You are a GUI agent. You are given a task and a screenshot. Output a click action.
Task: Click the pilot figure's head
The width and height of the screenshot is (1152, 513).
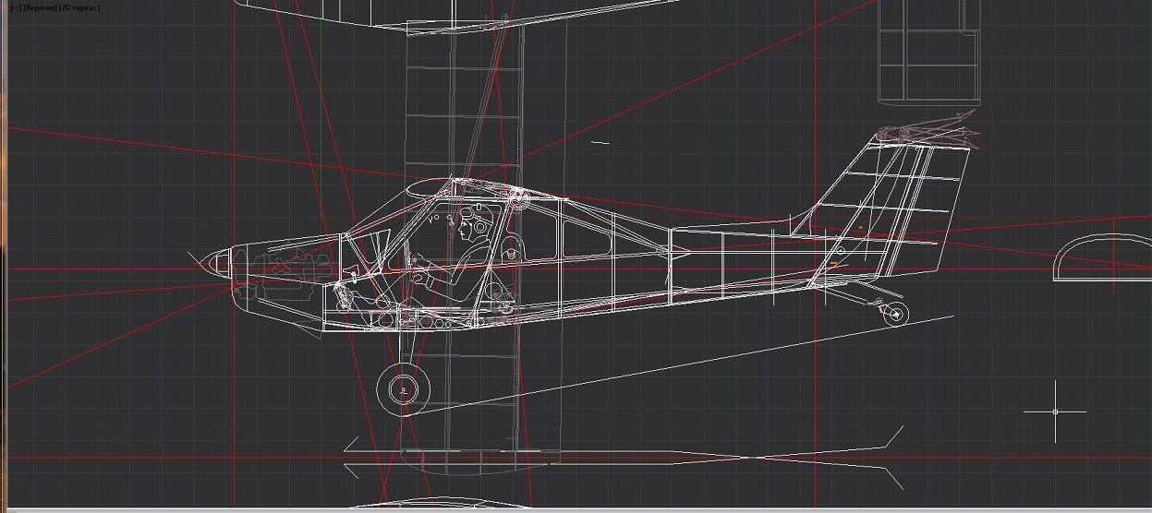click(467, 224)
